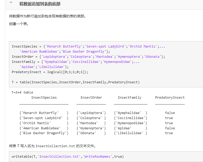Viewport: 203px width, 162px height.
Task: Click 'WriteRowNames' string in the writetable command
Action: 97,156
